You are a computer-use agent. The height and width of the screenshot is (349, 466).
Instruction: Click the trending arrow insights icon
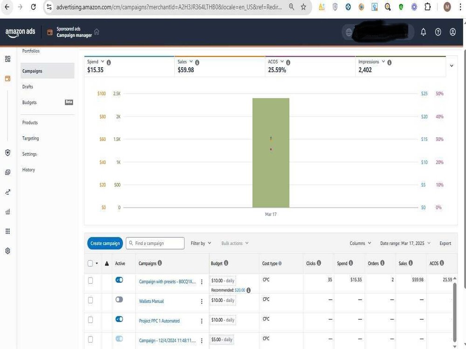pos(8,192)
